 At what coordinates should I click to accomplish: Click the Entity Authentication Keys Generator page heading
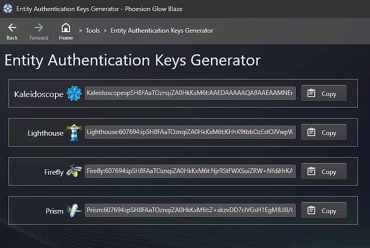point(133,60)
